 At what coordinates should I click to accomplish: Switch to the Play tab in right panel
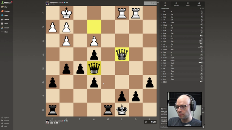point(165,4)
